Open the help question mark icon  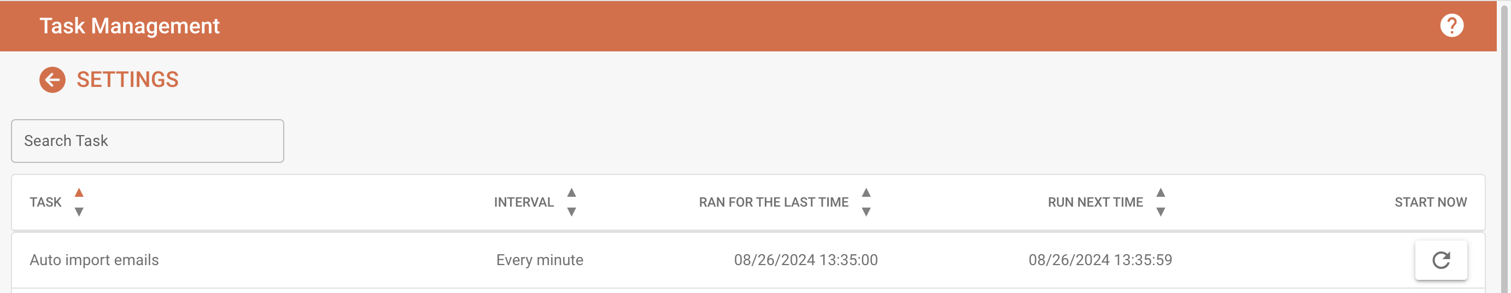pyautogui.click(x=1451, y=26)
